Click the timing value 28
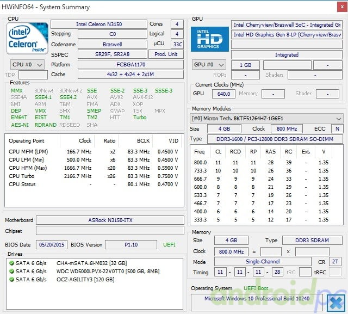348x314 pixels. click(x=277, y=272)
